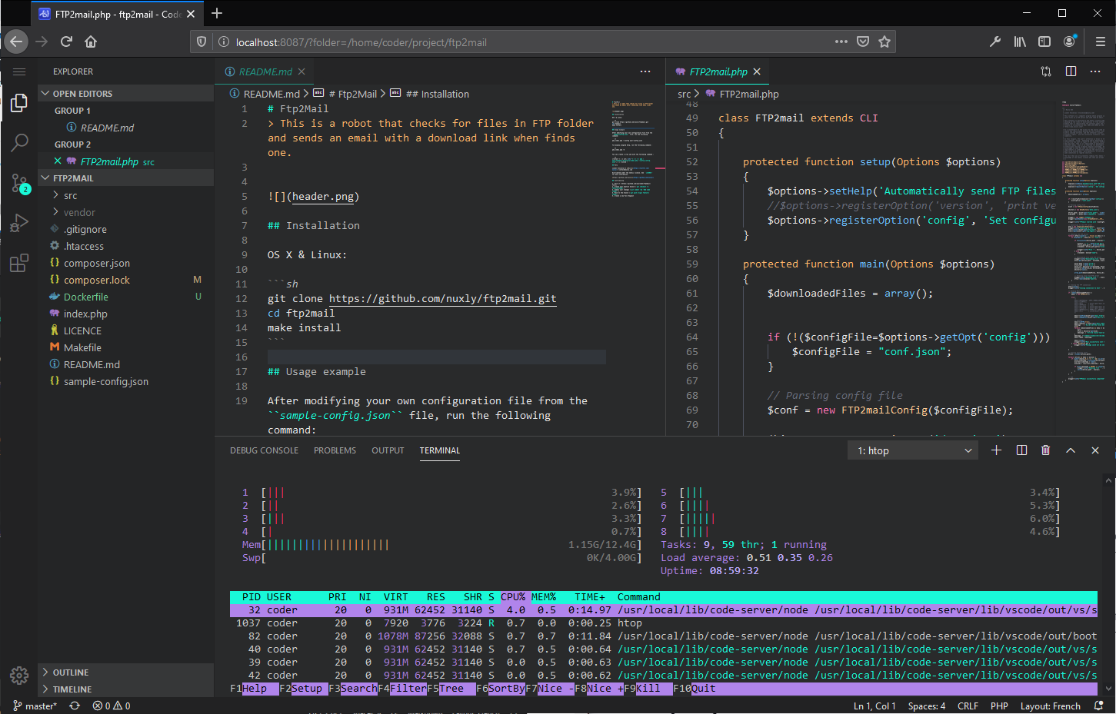This screenshot has height=714, width=1116.
Task: Open the Dockerfile in the explorer
Action: click(125, 297)
